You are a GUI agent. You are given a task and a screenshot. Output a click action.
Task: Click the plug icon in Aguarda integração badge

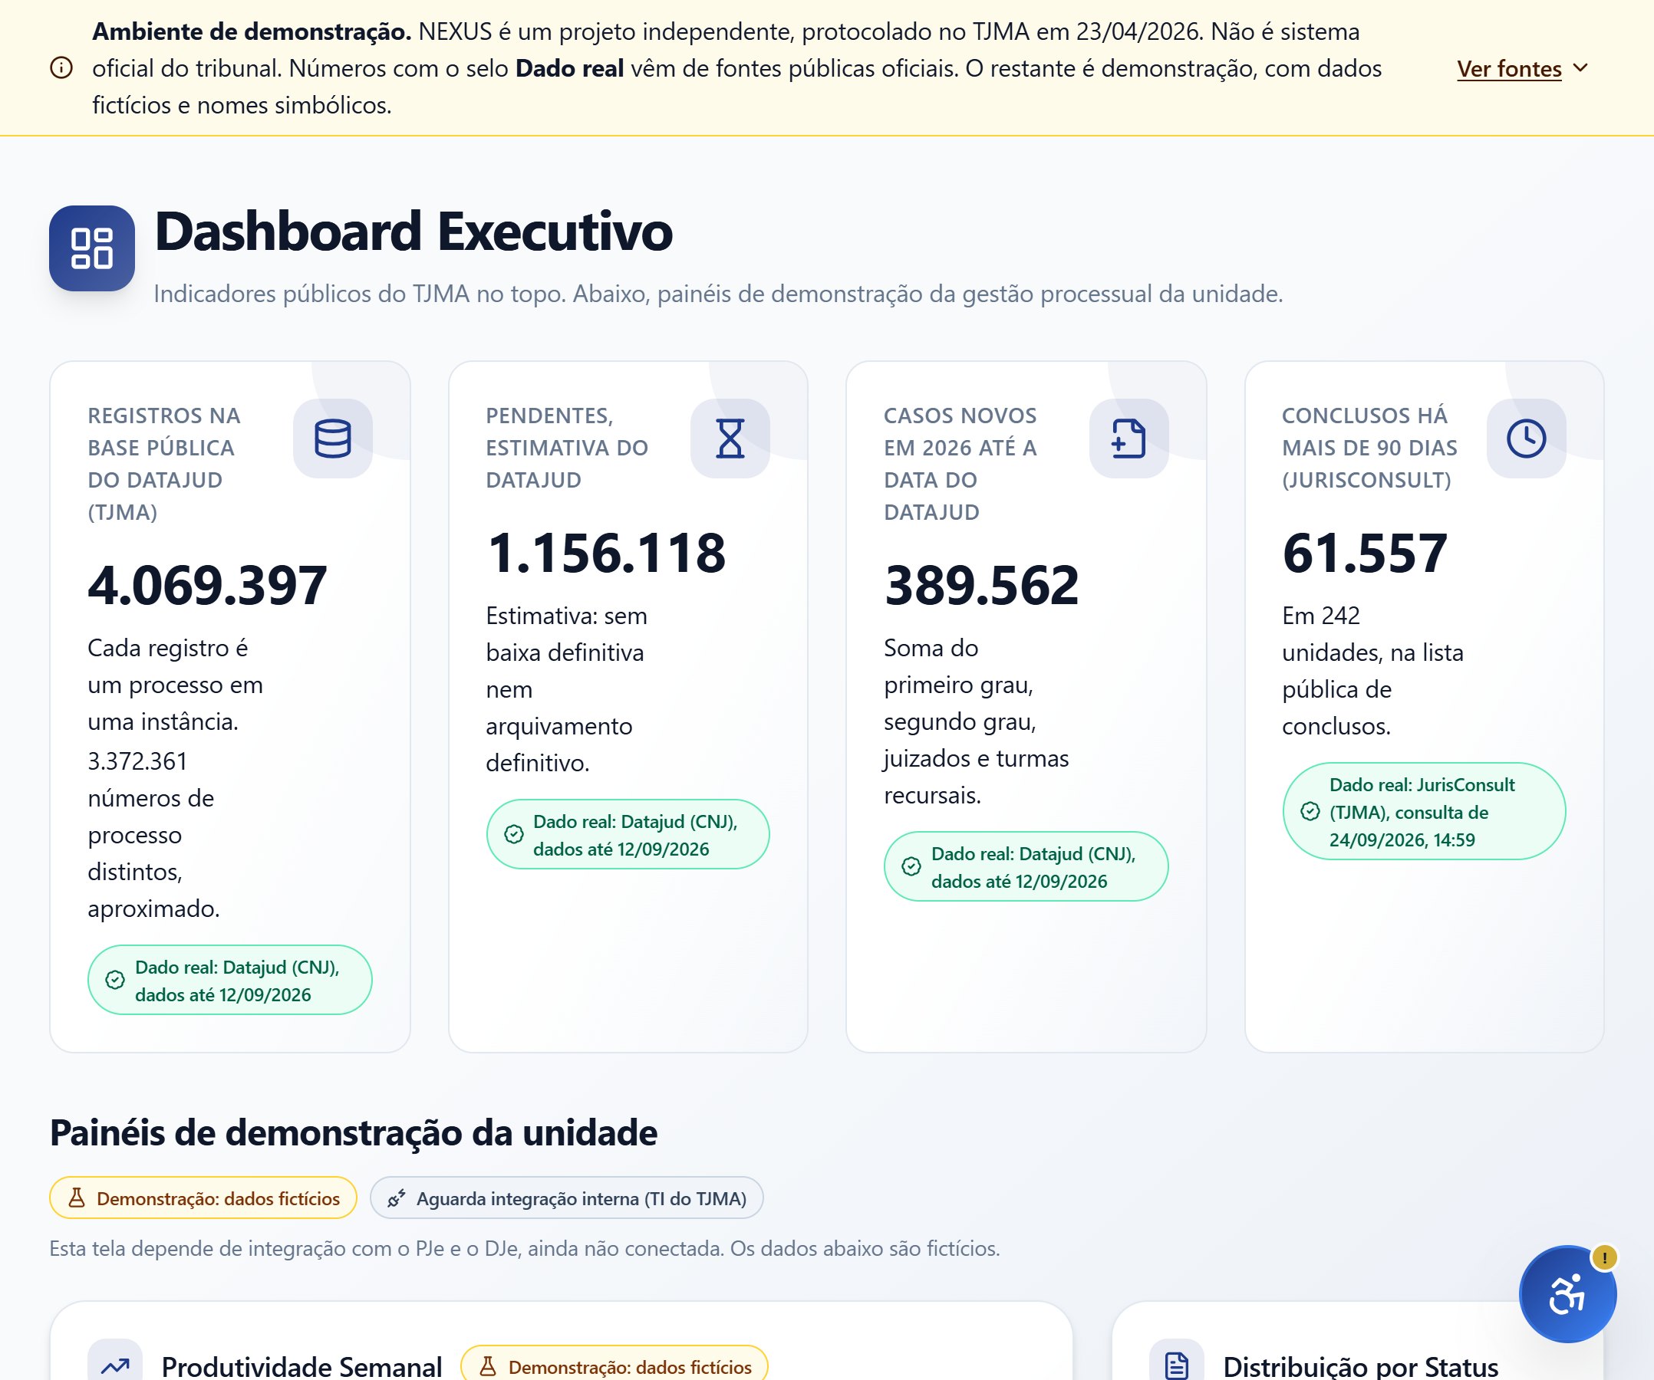click(396, 1198)
